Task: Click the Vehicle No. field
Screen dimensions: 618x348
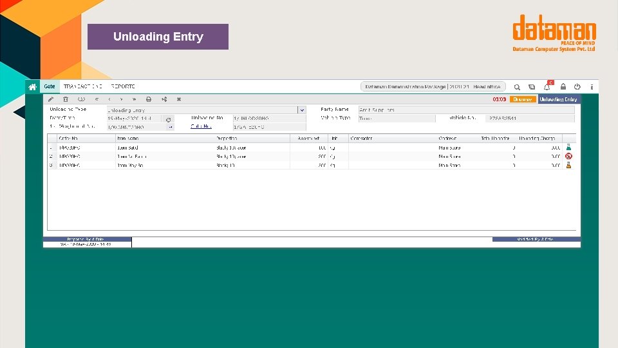Action: [530, 118]
